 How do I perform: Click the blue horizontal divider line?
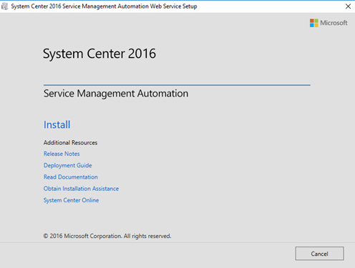(177, 85)
